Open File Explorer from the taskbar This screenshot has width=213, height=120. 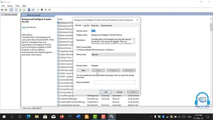(37, 117)
